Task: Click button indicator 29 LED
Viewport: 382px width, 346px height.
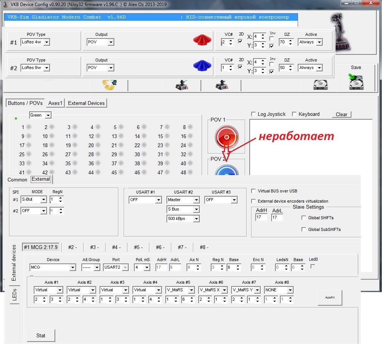Action: [121, 154]
